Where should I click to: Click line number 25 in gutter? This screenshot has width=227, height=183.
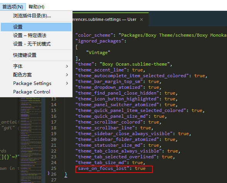coord(54,168)
